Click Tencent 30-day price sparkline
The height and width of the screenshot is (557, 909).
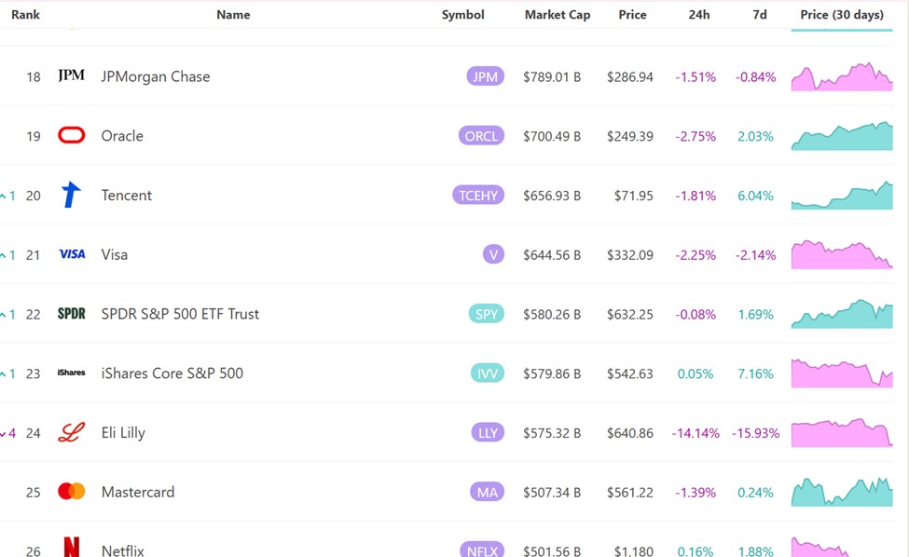point(842,195)
